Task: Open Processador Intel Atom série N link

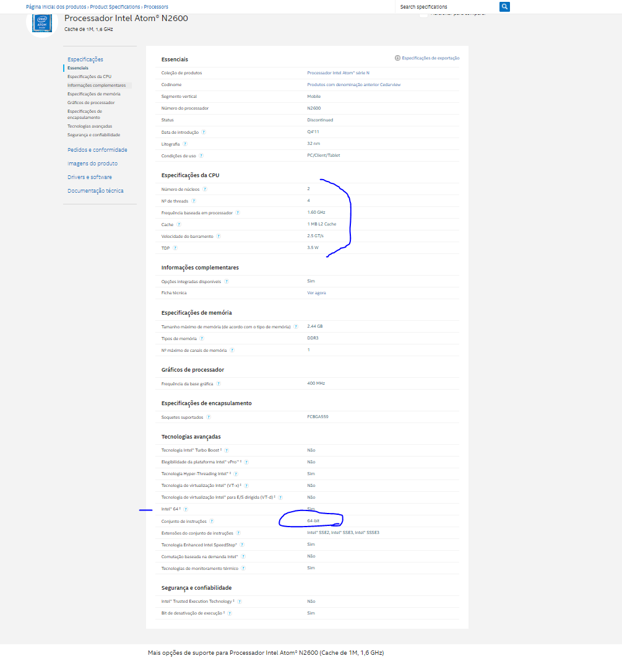Action: click(338, 73)
